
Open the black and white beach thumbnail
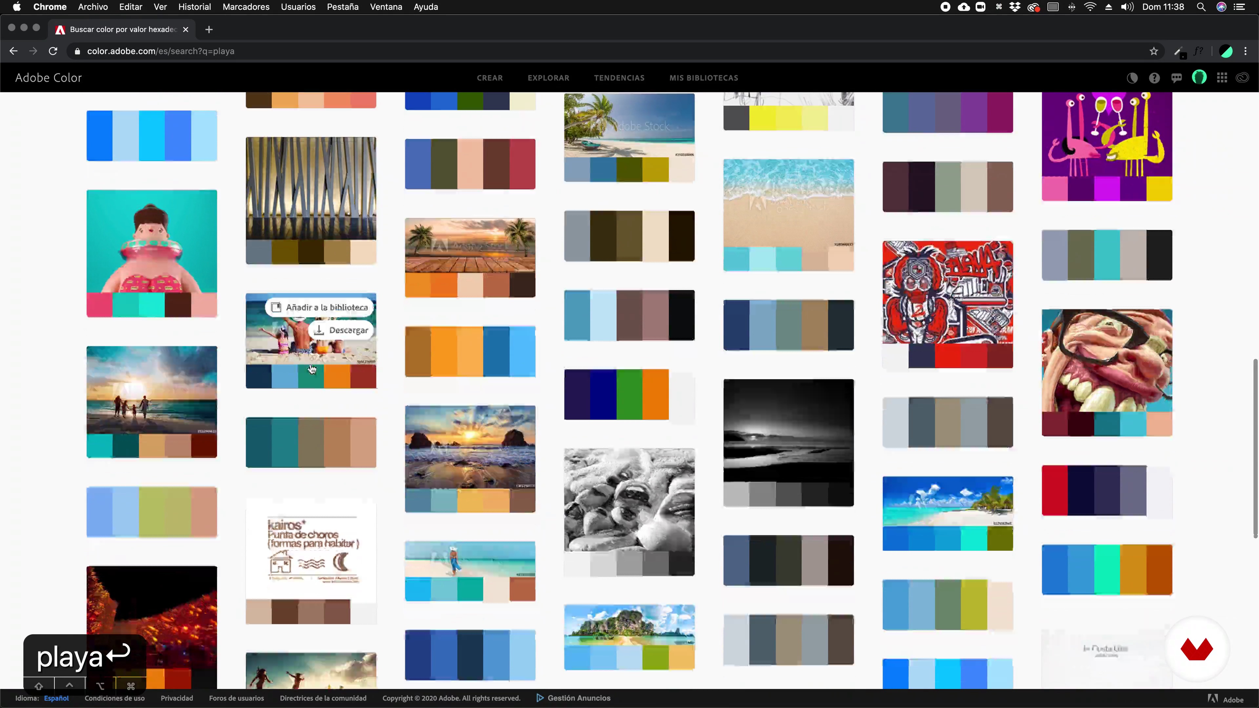(x=788, y=430)
